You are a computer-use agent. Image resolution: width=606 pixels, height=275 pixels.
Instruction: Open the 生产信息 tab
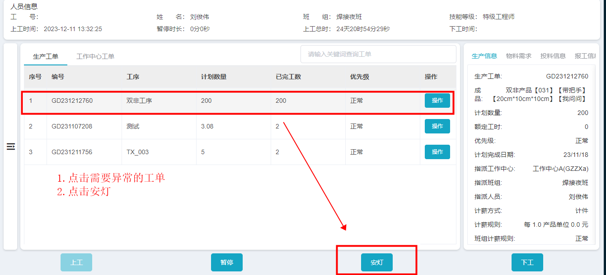click(484, 56)
